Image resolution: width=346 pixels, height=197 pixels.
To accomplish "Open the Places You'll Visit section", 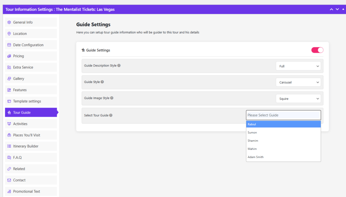I will (8, 135).
